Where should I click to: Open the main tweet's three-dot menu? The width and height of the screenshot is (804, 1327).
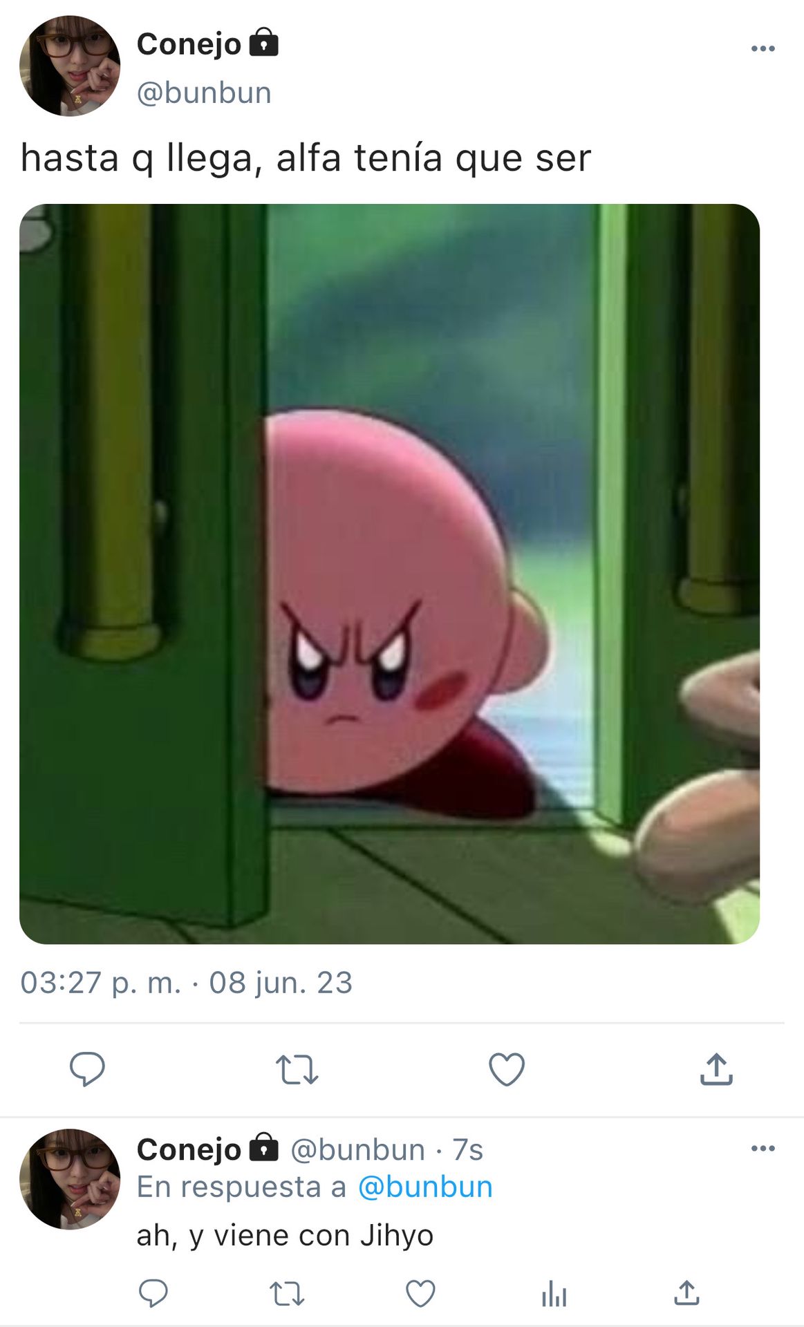point(763,48)
